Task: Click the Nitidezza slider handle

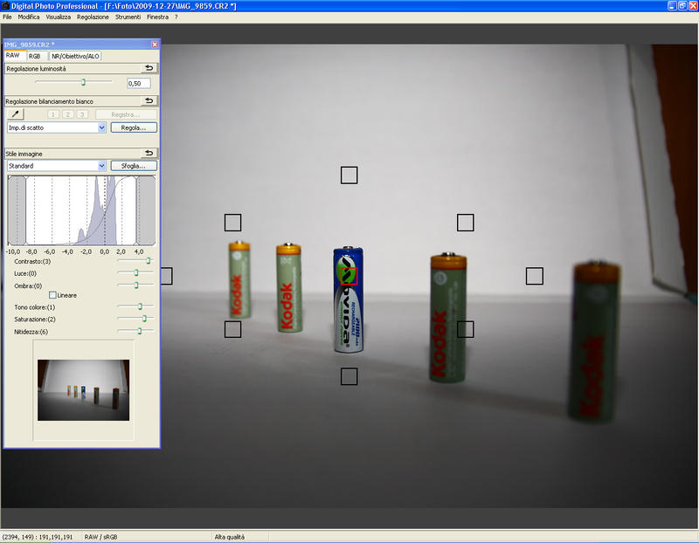Action: [140, 331]
